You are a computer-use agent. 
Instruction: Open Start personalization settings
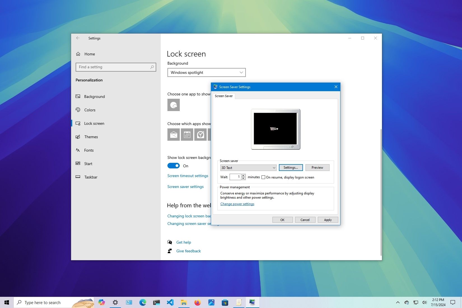pos(88,164)
